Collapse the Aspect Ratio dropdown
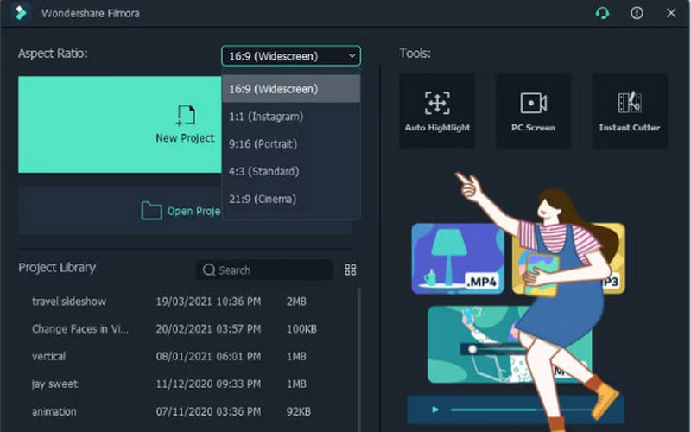Image resolution: width=691 pixels, height=432 pixels. tap(290, 56)
